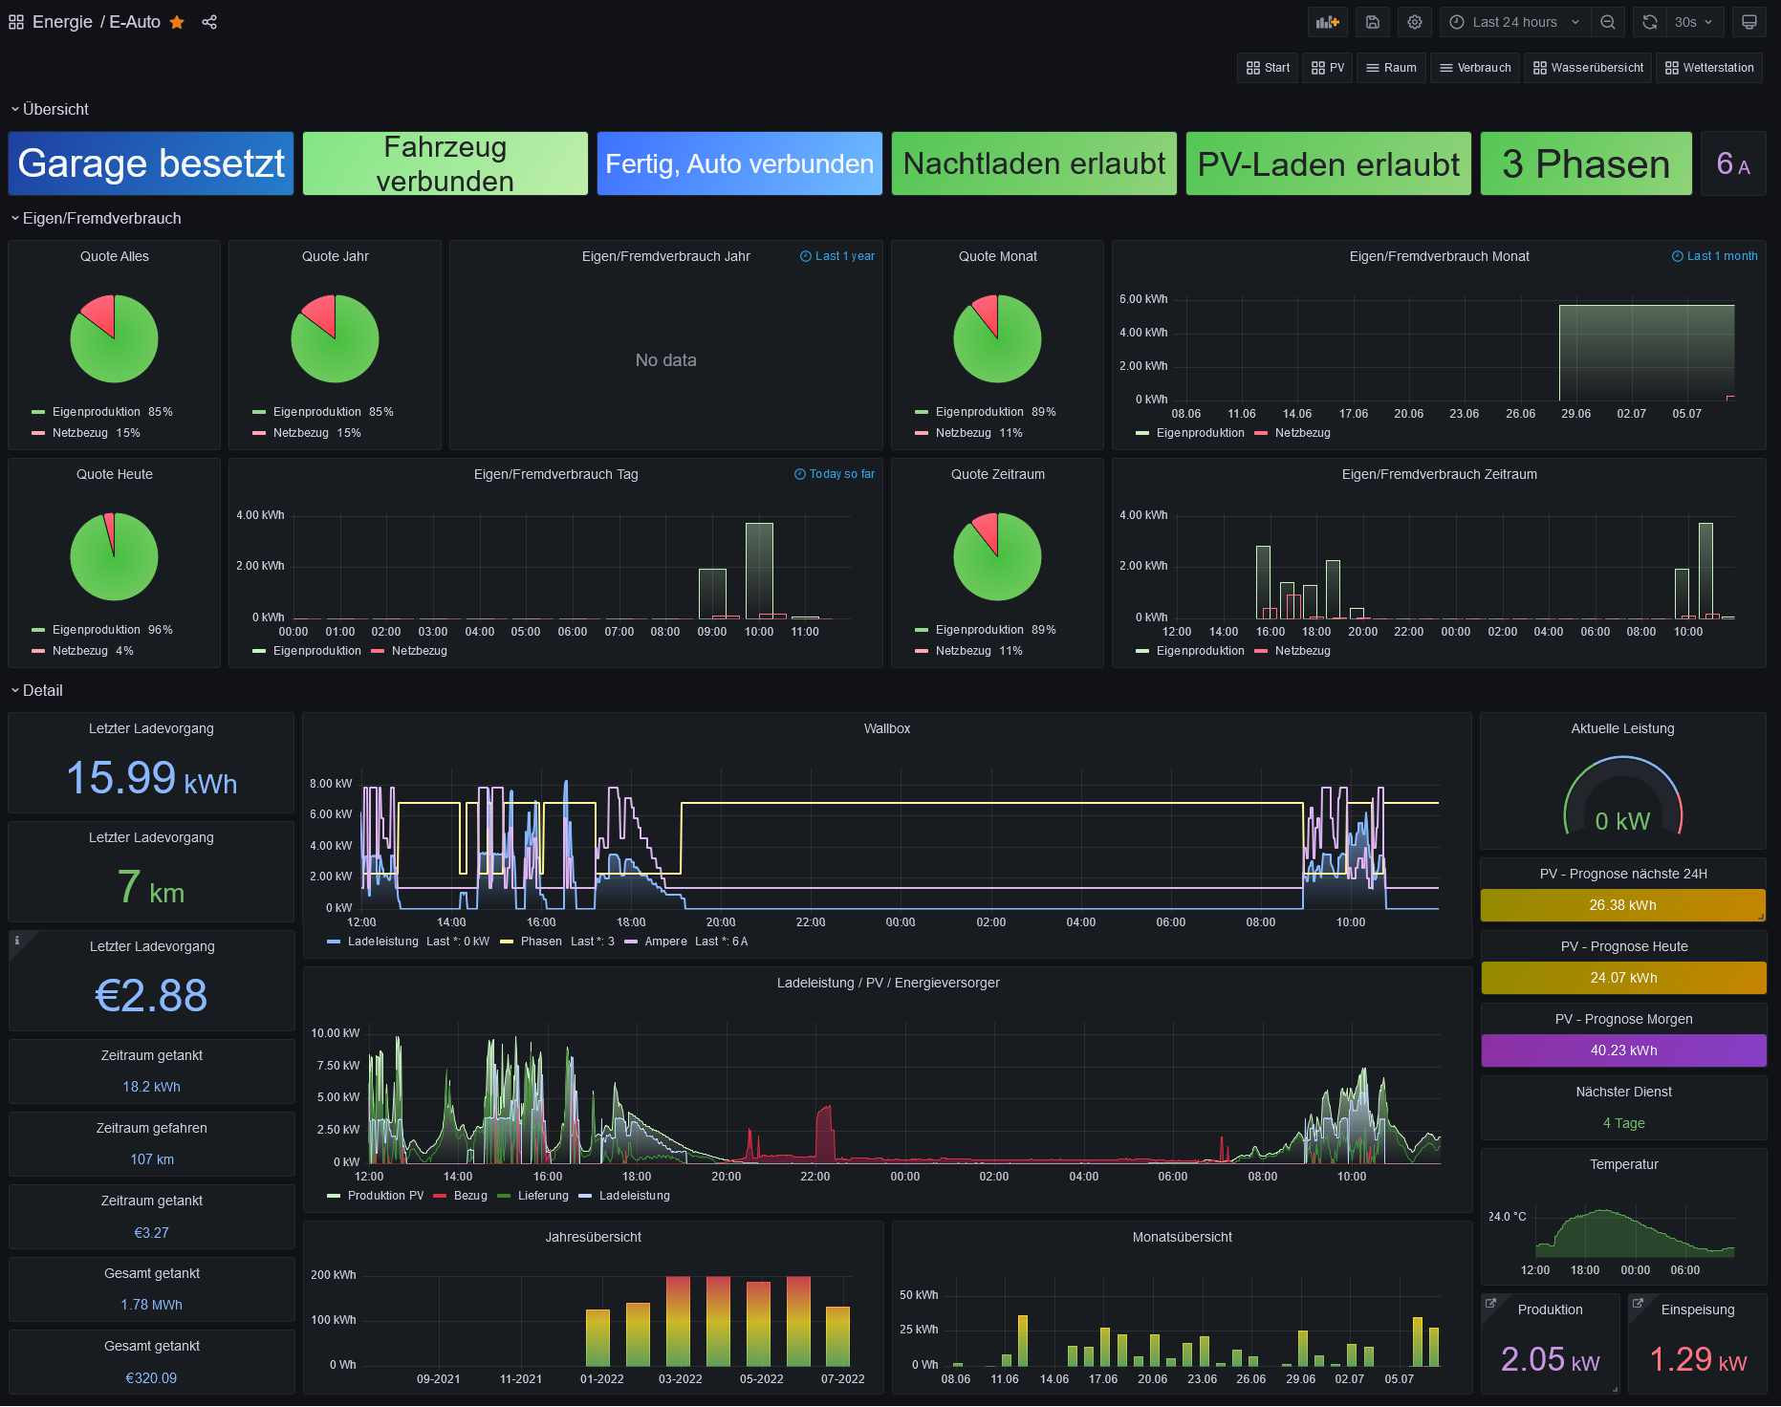Screen dimensions: 1781x1407
Task: Click the E-Auto dashboard title
Action: pos(135,22)
